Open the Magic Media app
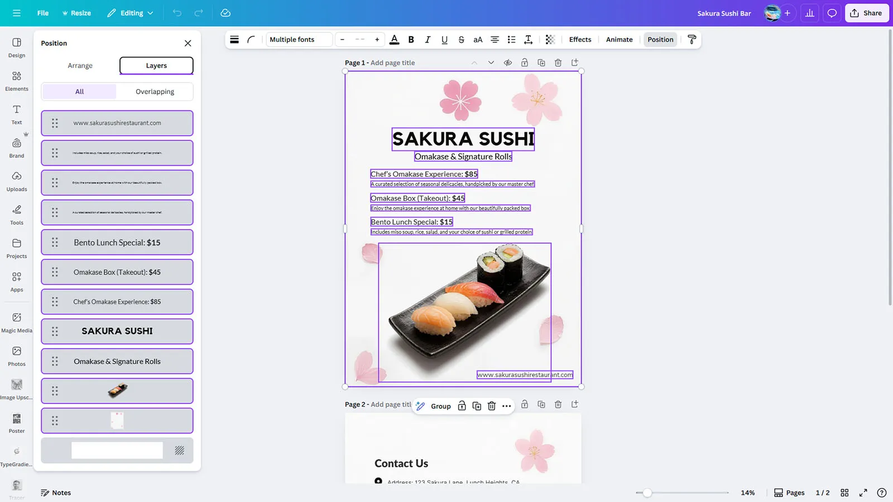Viewport: 893px width, 502px height. 17,322
